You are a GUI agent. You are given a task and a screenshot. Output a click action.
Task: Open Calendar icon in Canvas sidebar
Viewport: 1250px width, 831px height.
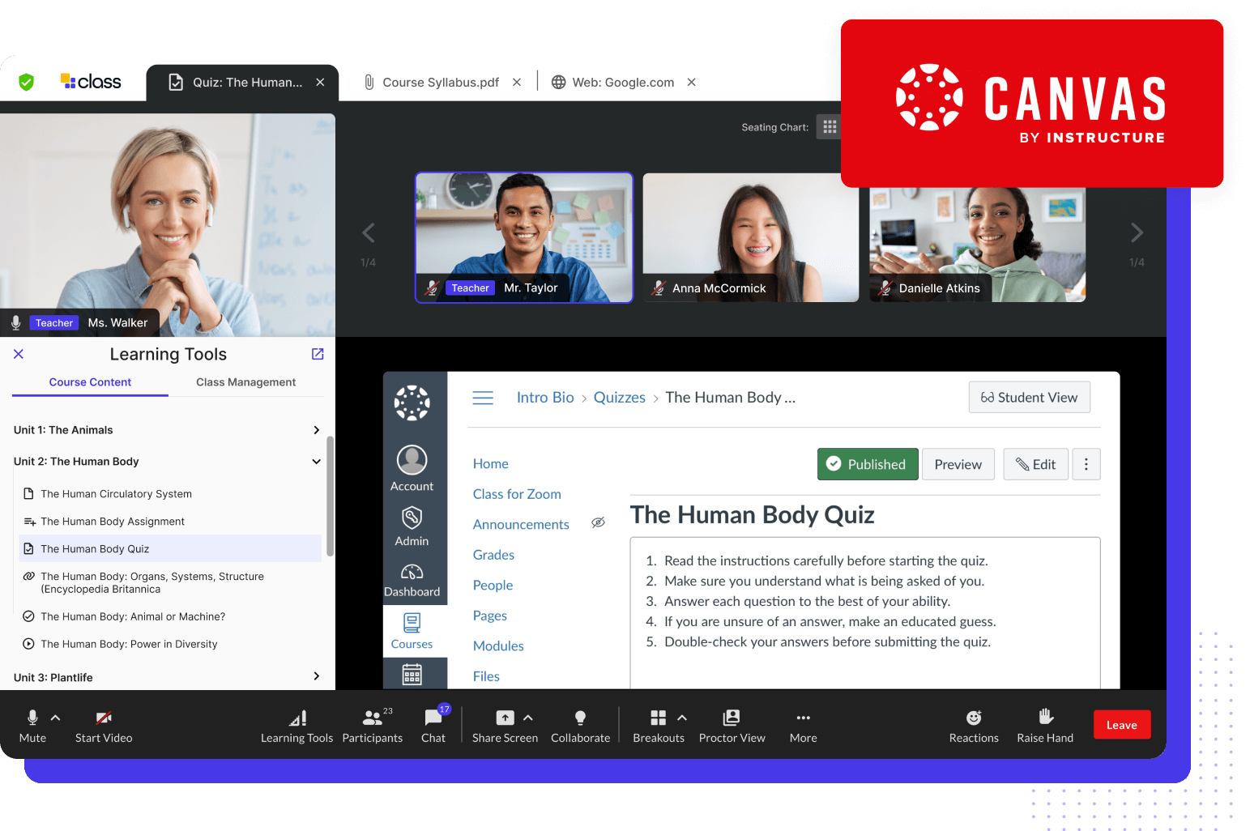click(x=412, y=674)
